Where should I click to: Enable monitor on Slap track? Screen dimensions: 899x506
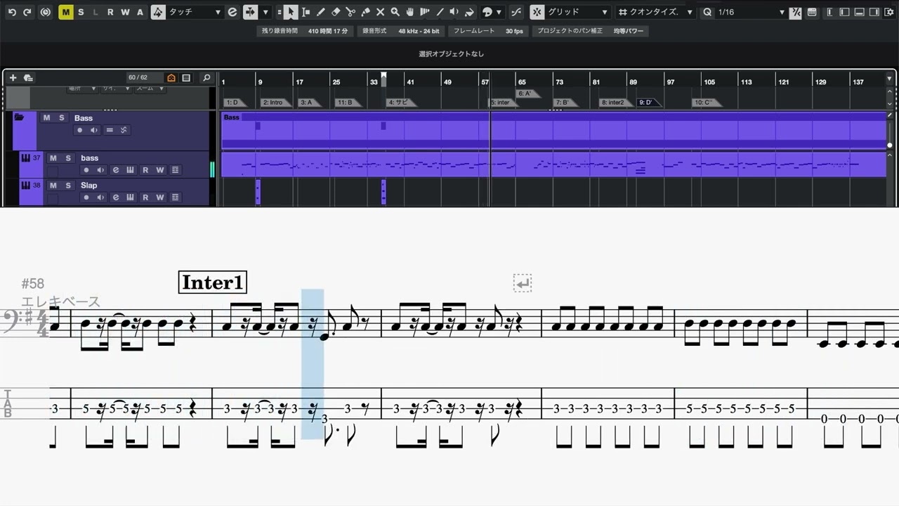100,197
